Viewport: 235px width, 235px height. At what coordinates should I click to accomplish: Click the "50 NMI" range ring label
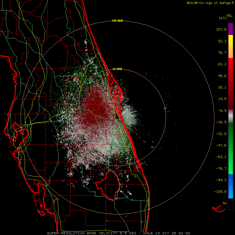[117, 69]
